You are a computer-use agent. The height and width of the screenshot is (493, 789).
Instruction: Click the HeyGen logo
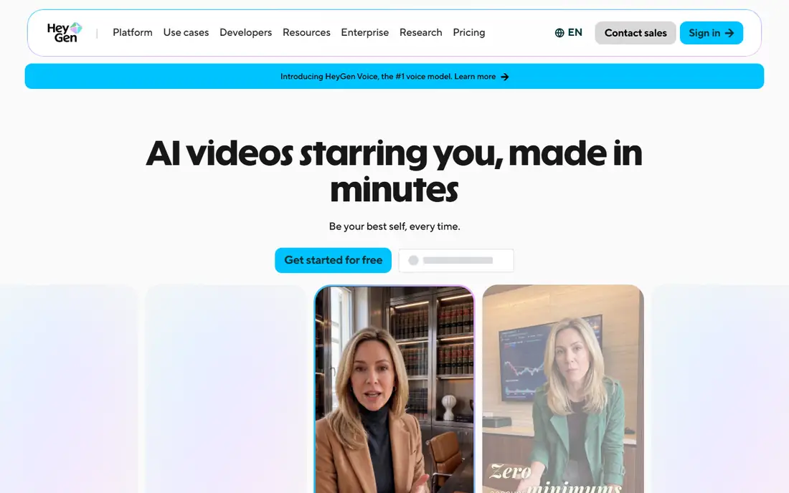pos(65,33)
